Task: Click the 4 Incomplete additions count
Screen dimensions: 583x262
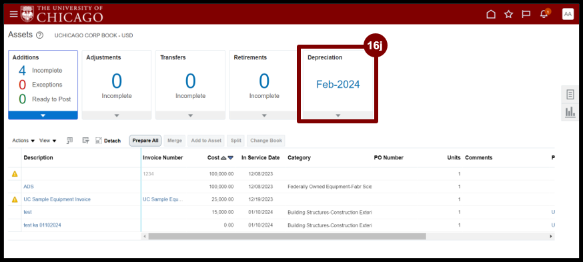Action: (x=22, y=71)
